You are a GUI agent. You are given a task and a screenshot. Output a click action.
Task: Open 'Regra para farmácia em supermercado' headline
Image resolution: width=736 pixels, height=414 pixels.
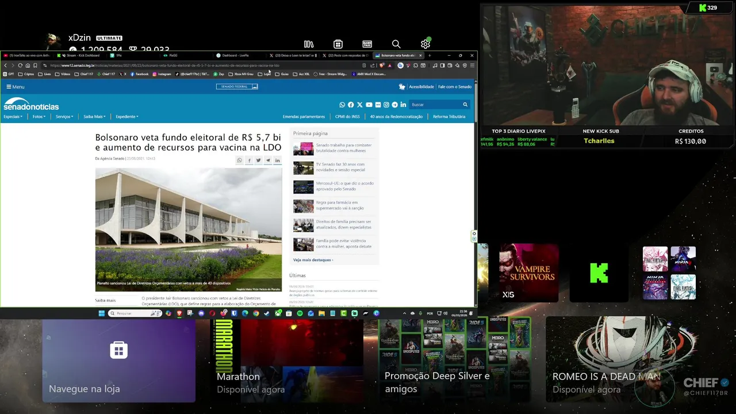(340, 205)
